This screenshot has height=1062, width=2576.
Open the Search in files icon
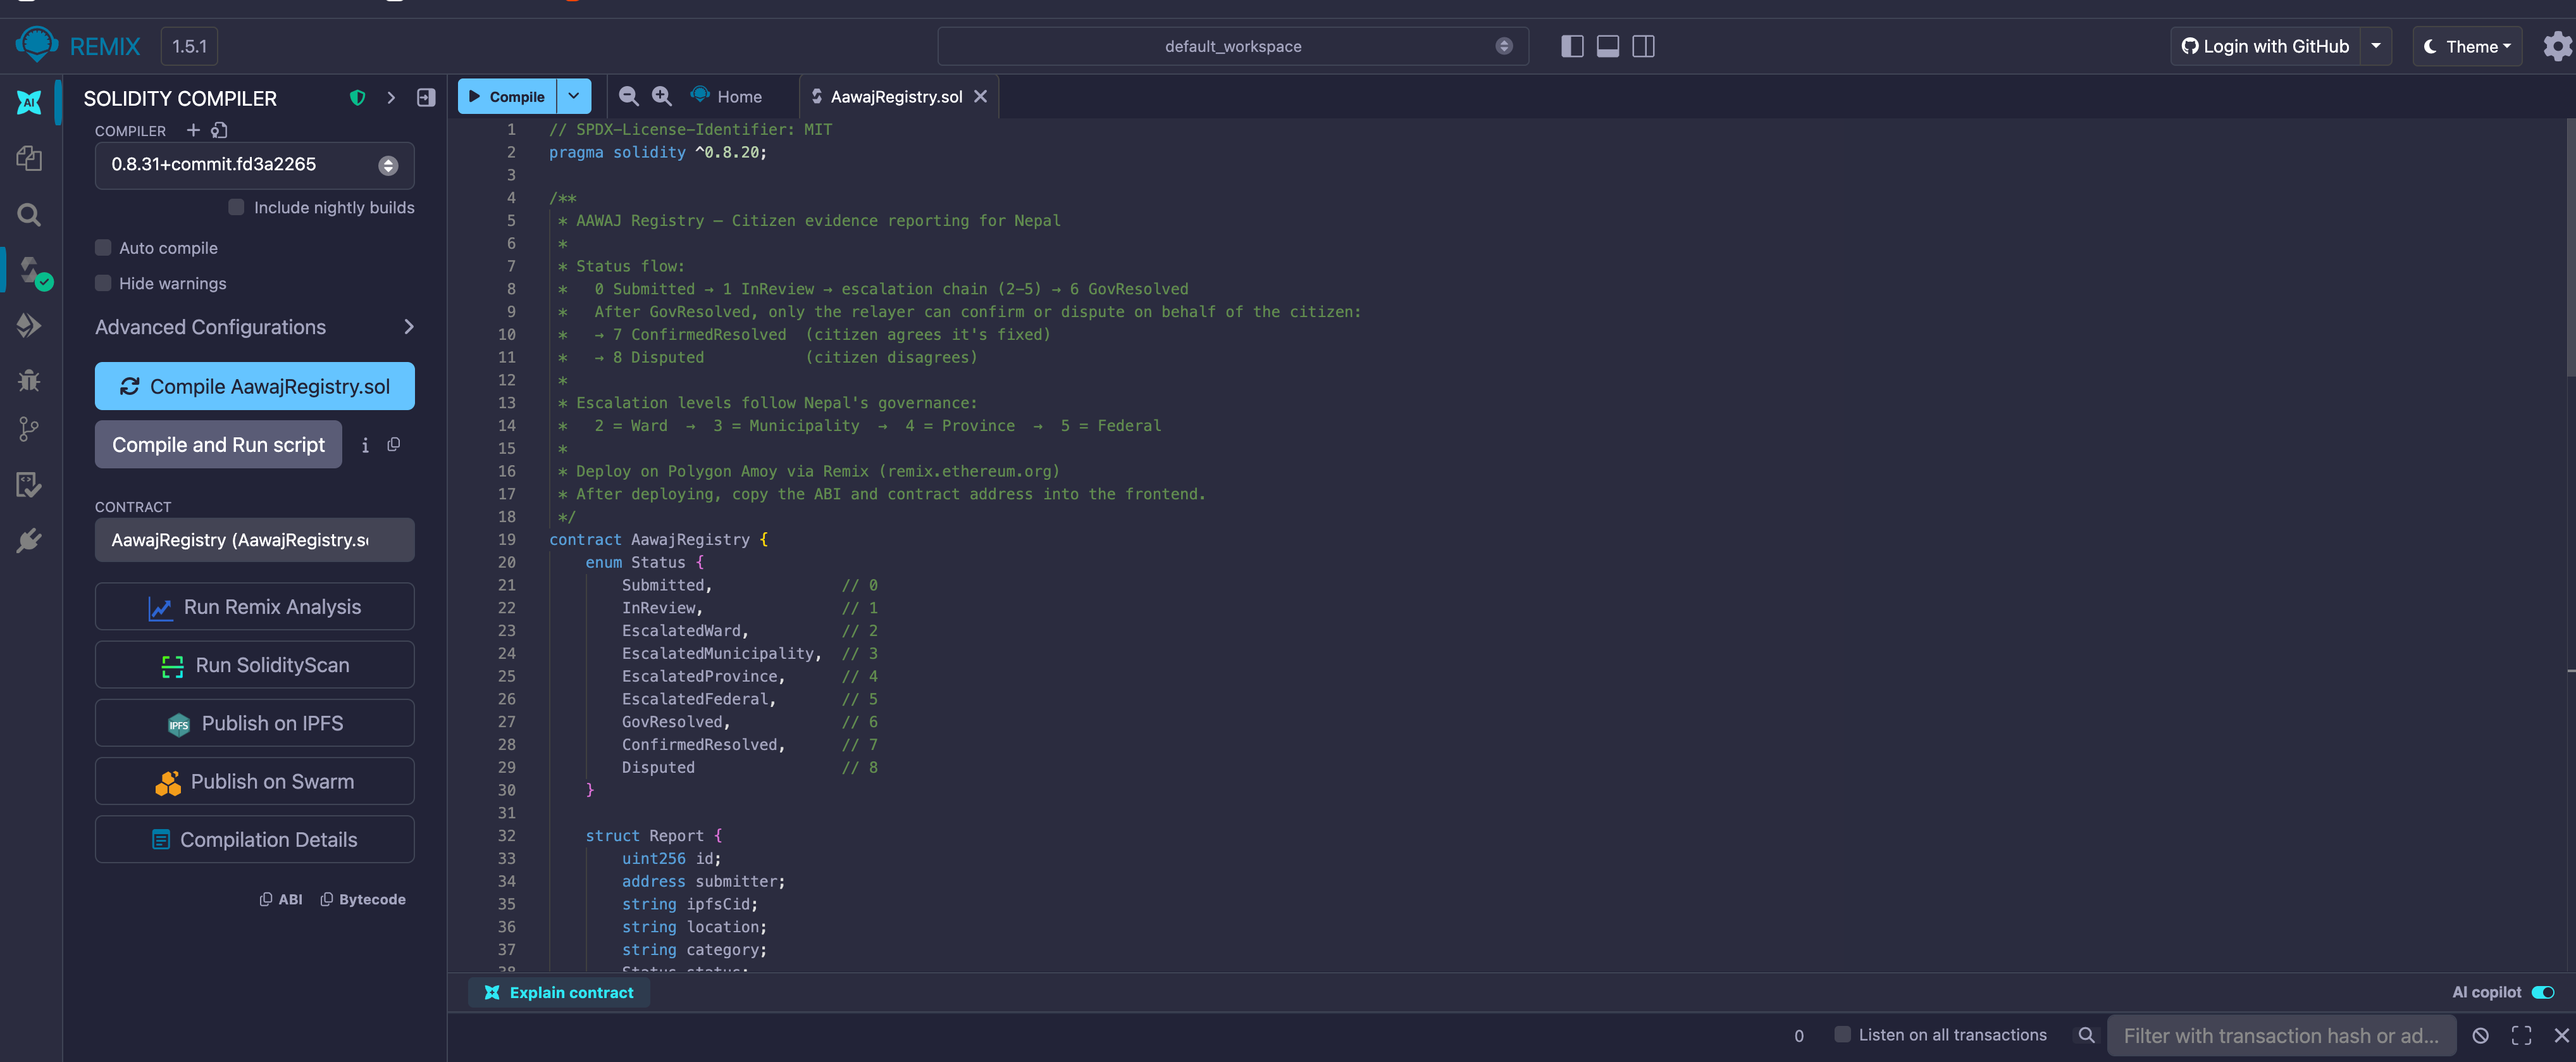29,215
